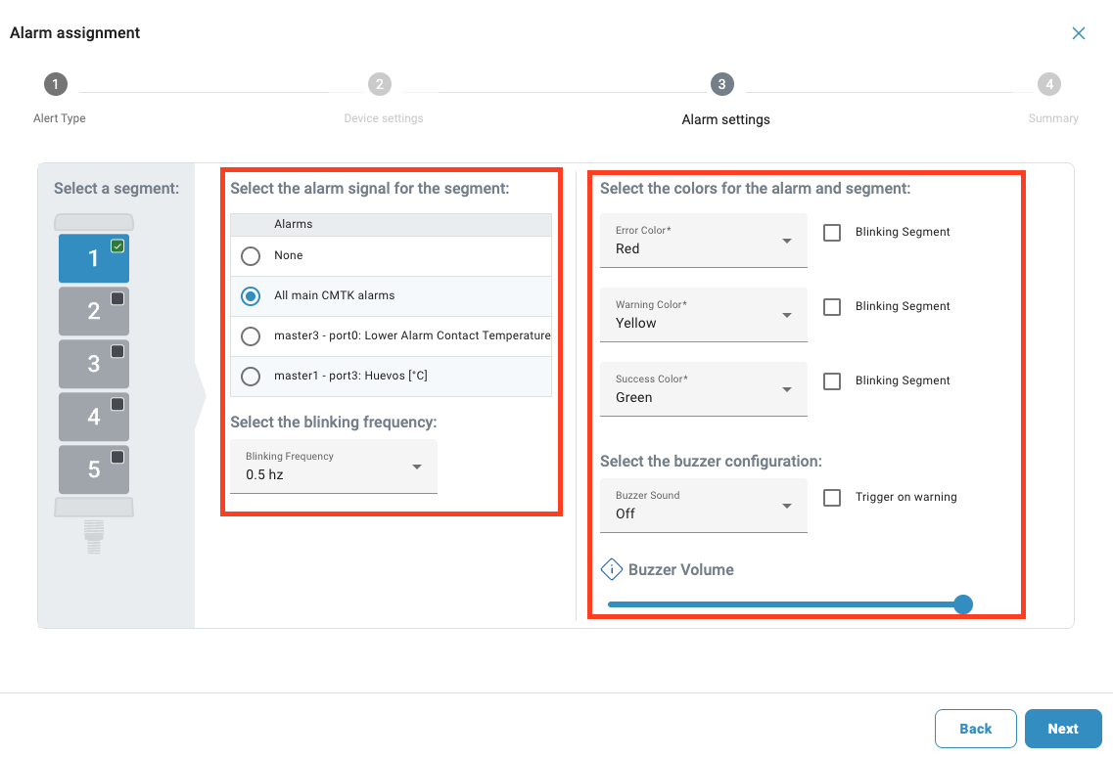Select the None alarm radio option
Screen dimensions: 1113x758
click(x=251, y=256)
